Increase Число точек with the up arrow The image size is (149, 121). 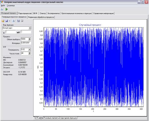point(30,53)
